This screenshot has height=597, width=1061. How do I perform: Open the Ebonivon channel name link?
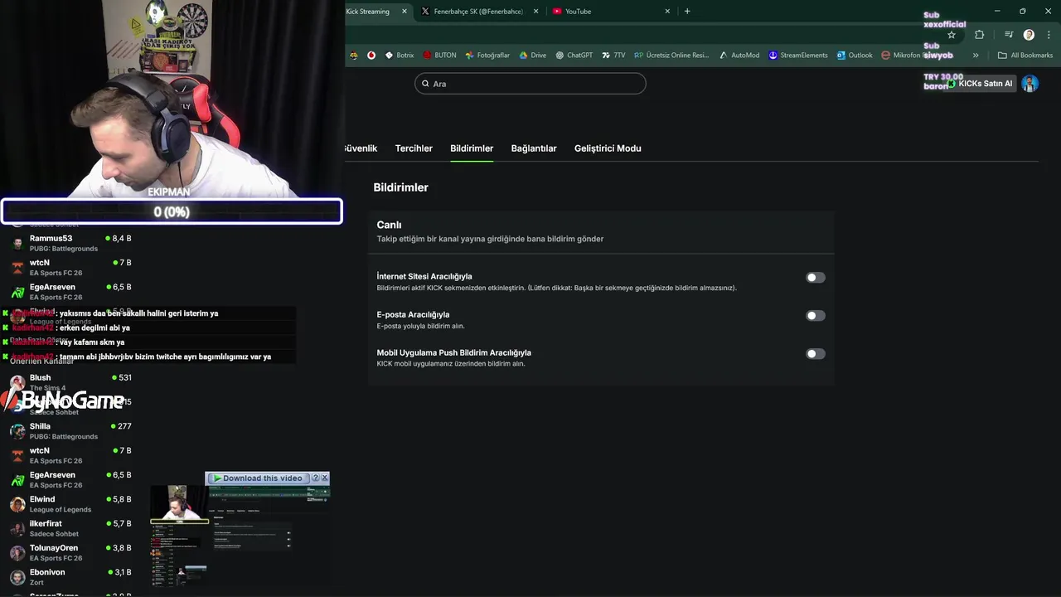pos(47,572)
